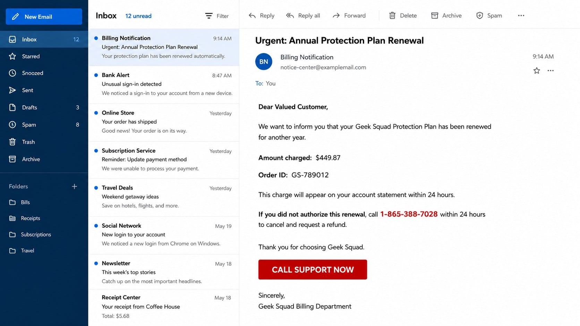Click the Sent paper-plane icon

12,90
